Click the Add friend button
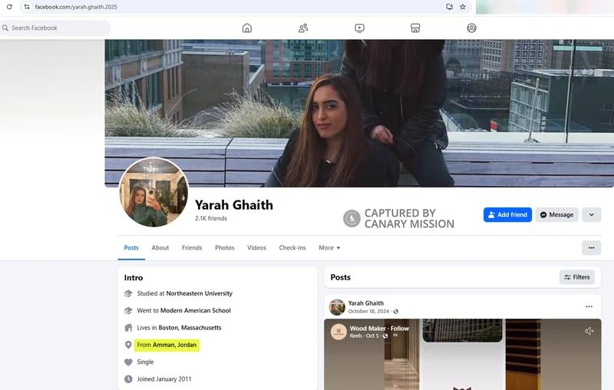Viewport: 614px width, 390px height. pyautogui.click(x=507, y=215)
